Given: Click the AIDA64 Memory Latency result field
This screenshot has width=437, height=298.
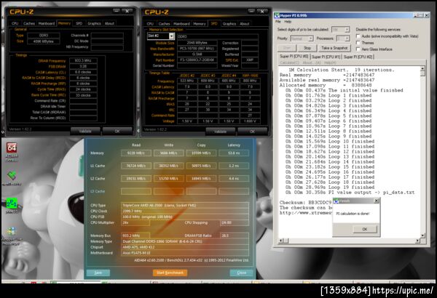Looking at the screenshot, I should click(x=234, y=153).
